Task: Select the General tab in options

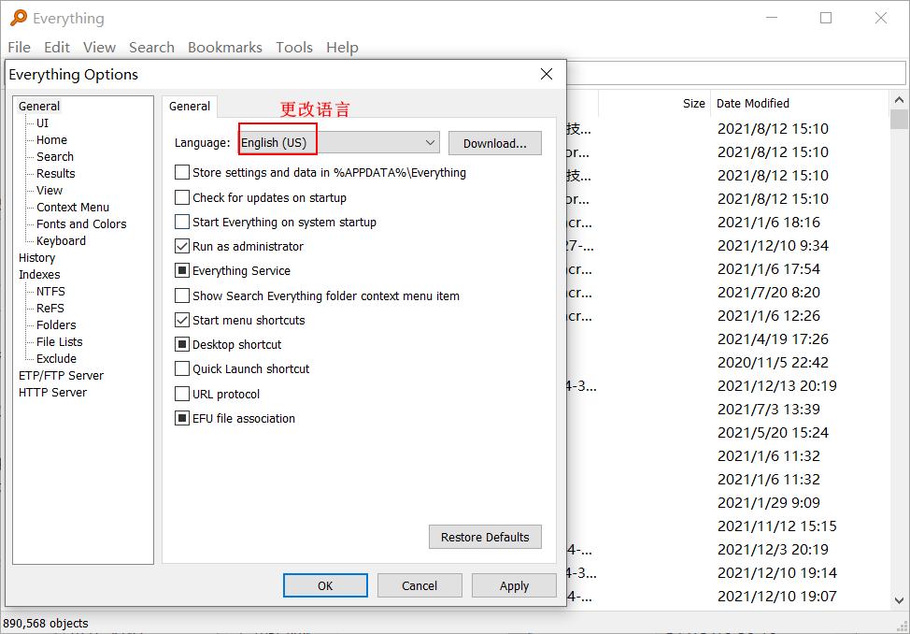Action: coord(190,107)
